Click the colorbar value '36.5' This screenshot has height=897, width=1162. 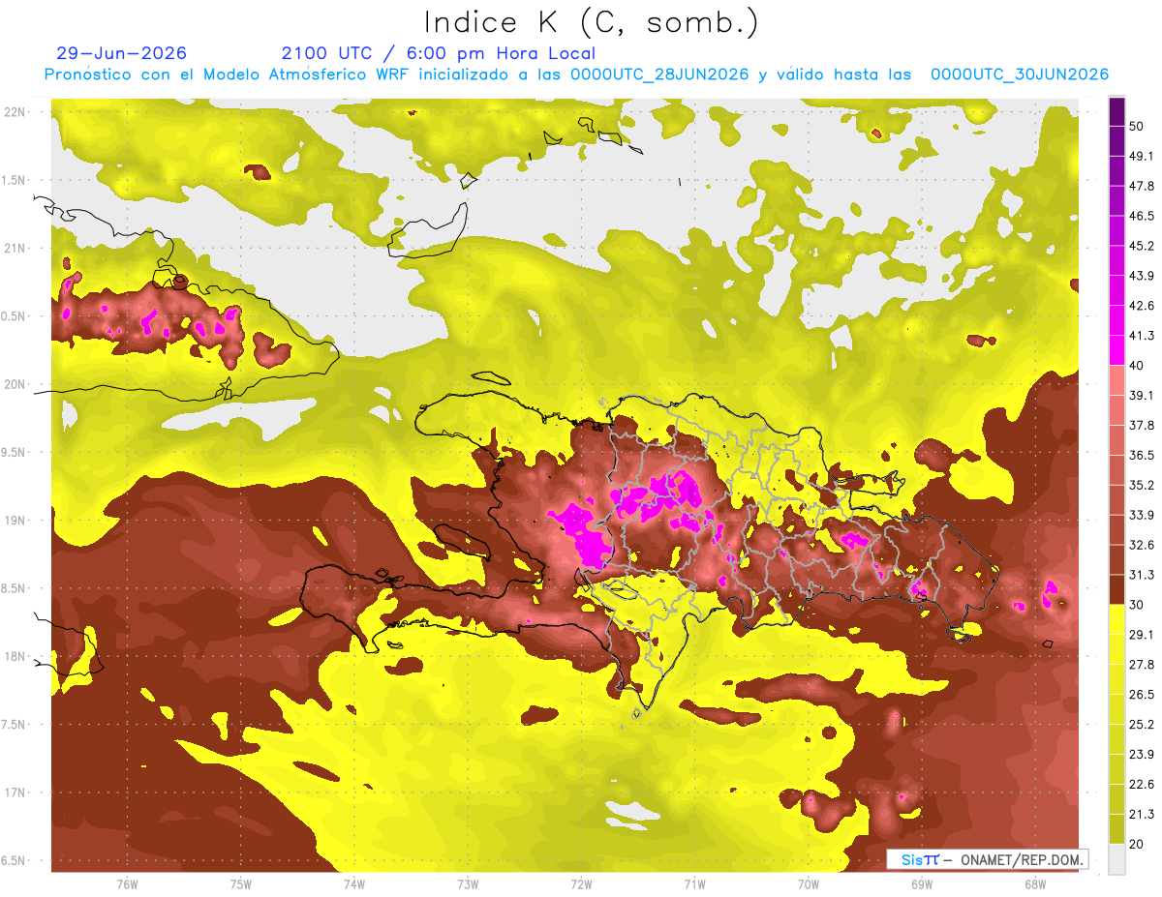click(x=1141, y=455)
